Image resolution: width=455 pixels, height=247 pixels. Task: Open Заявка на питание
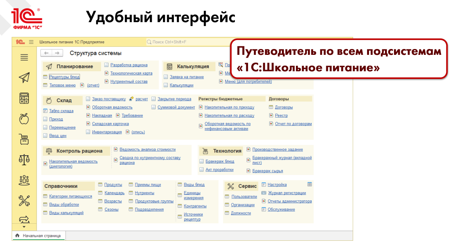[187, 77]
